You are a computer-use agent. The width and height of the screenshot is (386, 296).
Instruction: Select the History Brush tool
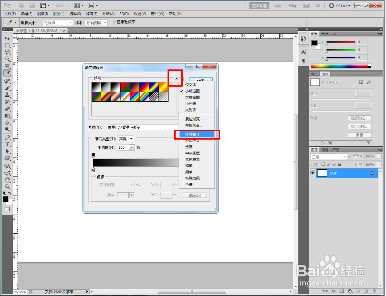pos(7,102)
